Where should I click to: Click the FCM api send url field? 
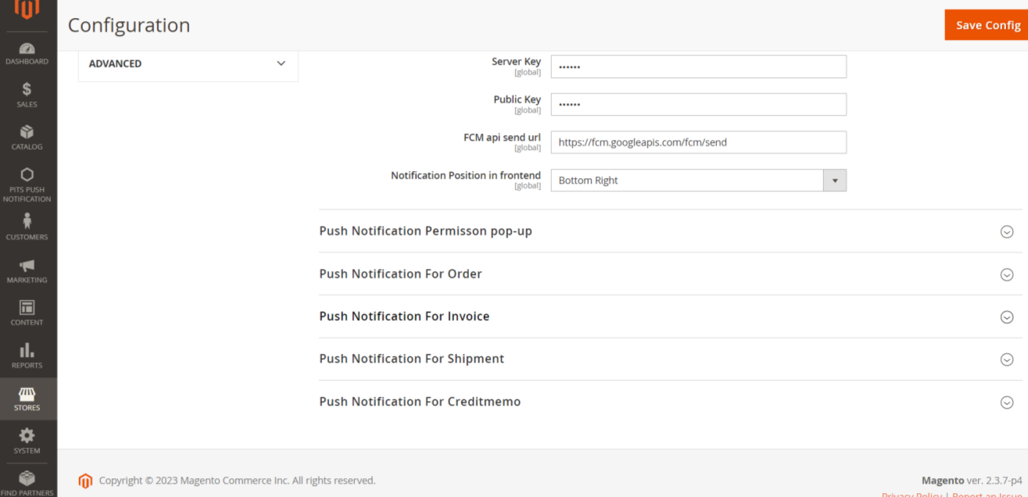(x=698, y=142)
